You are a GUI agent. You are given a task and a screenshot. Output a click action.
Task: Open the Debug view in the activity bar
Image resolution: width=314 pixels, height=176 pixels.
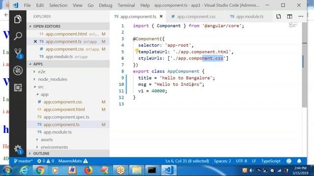coord(18,70)
